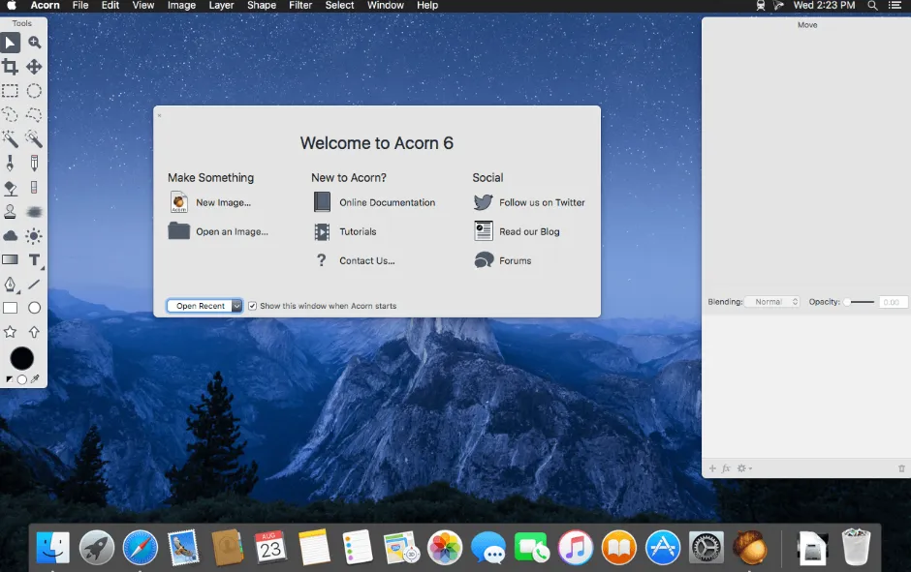Select the Clone Stamp tool
The image size is (911, 572).
(10, 212)
